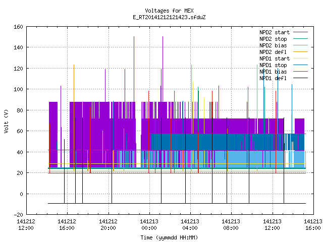The width and height of the screenshot is (323, 242).
Task: Click the NPD1 defl legend label
Action: (x=273, y=79)
